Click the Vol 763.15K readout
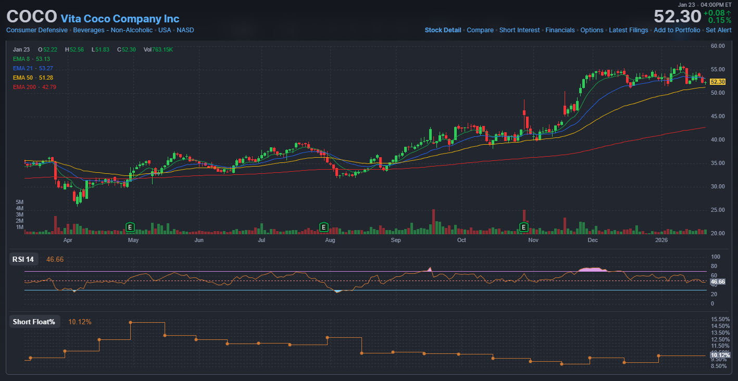This screenshot has width=738, height=381. coord(158,49)
